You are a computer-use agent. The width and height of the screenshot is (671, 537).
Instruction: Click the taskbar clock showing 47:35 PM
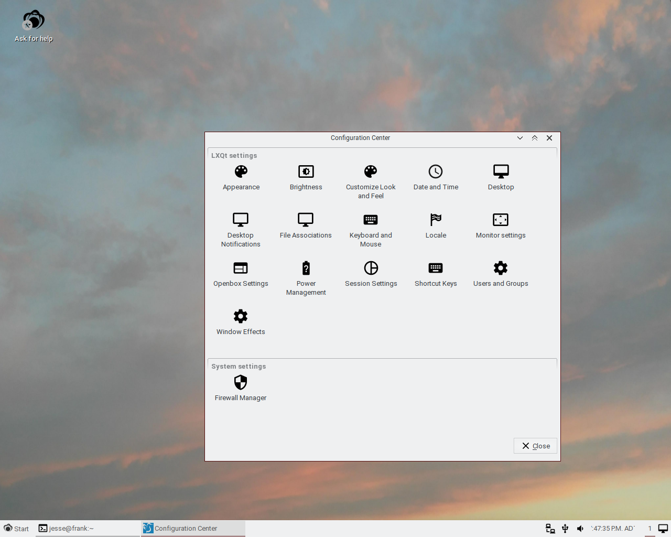pos(613,529)
